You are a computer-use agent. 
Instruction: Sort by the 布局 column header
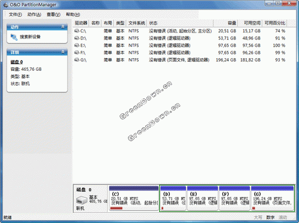(x=108, y=23)
